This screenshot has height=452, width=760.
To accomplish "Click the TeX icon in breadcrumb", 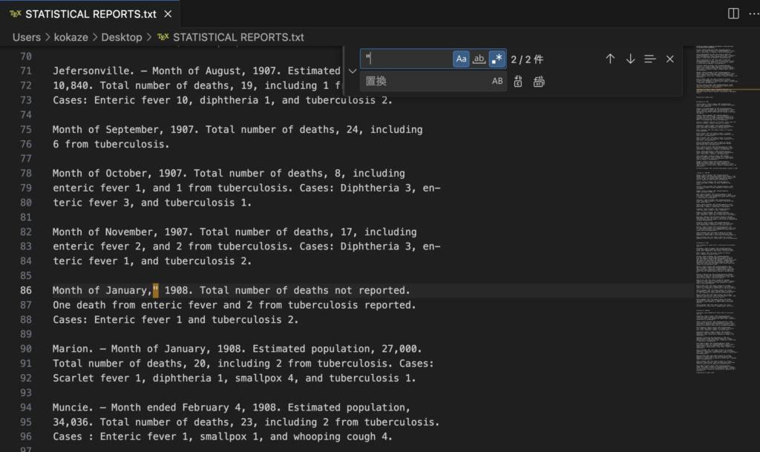I will (163, 37).
